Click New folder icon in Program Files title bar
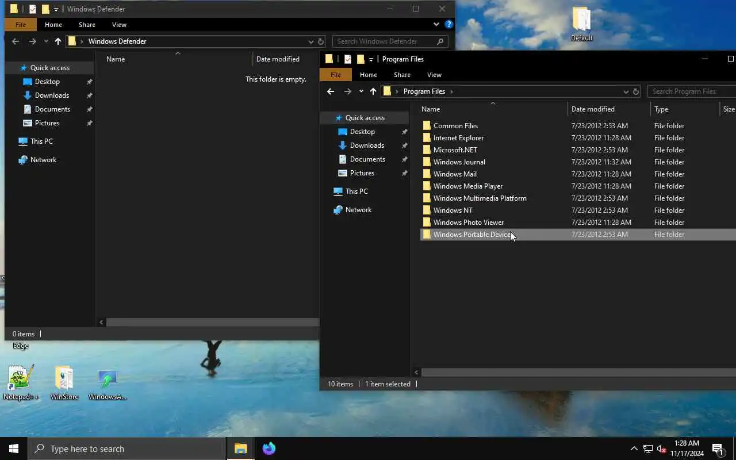736x460 pixels. [361, 59]
